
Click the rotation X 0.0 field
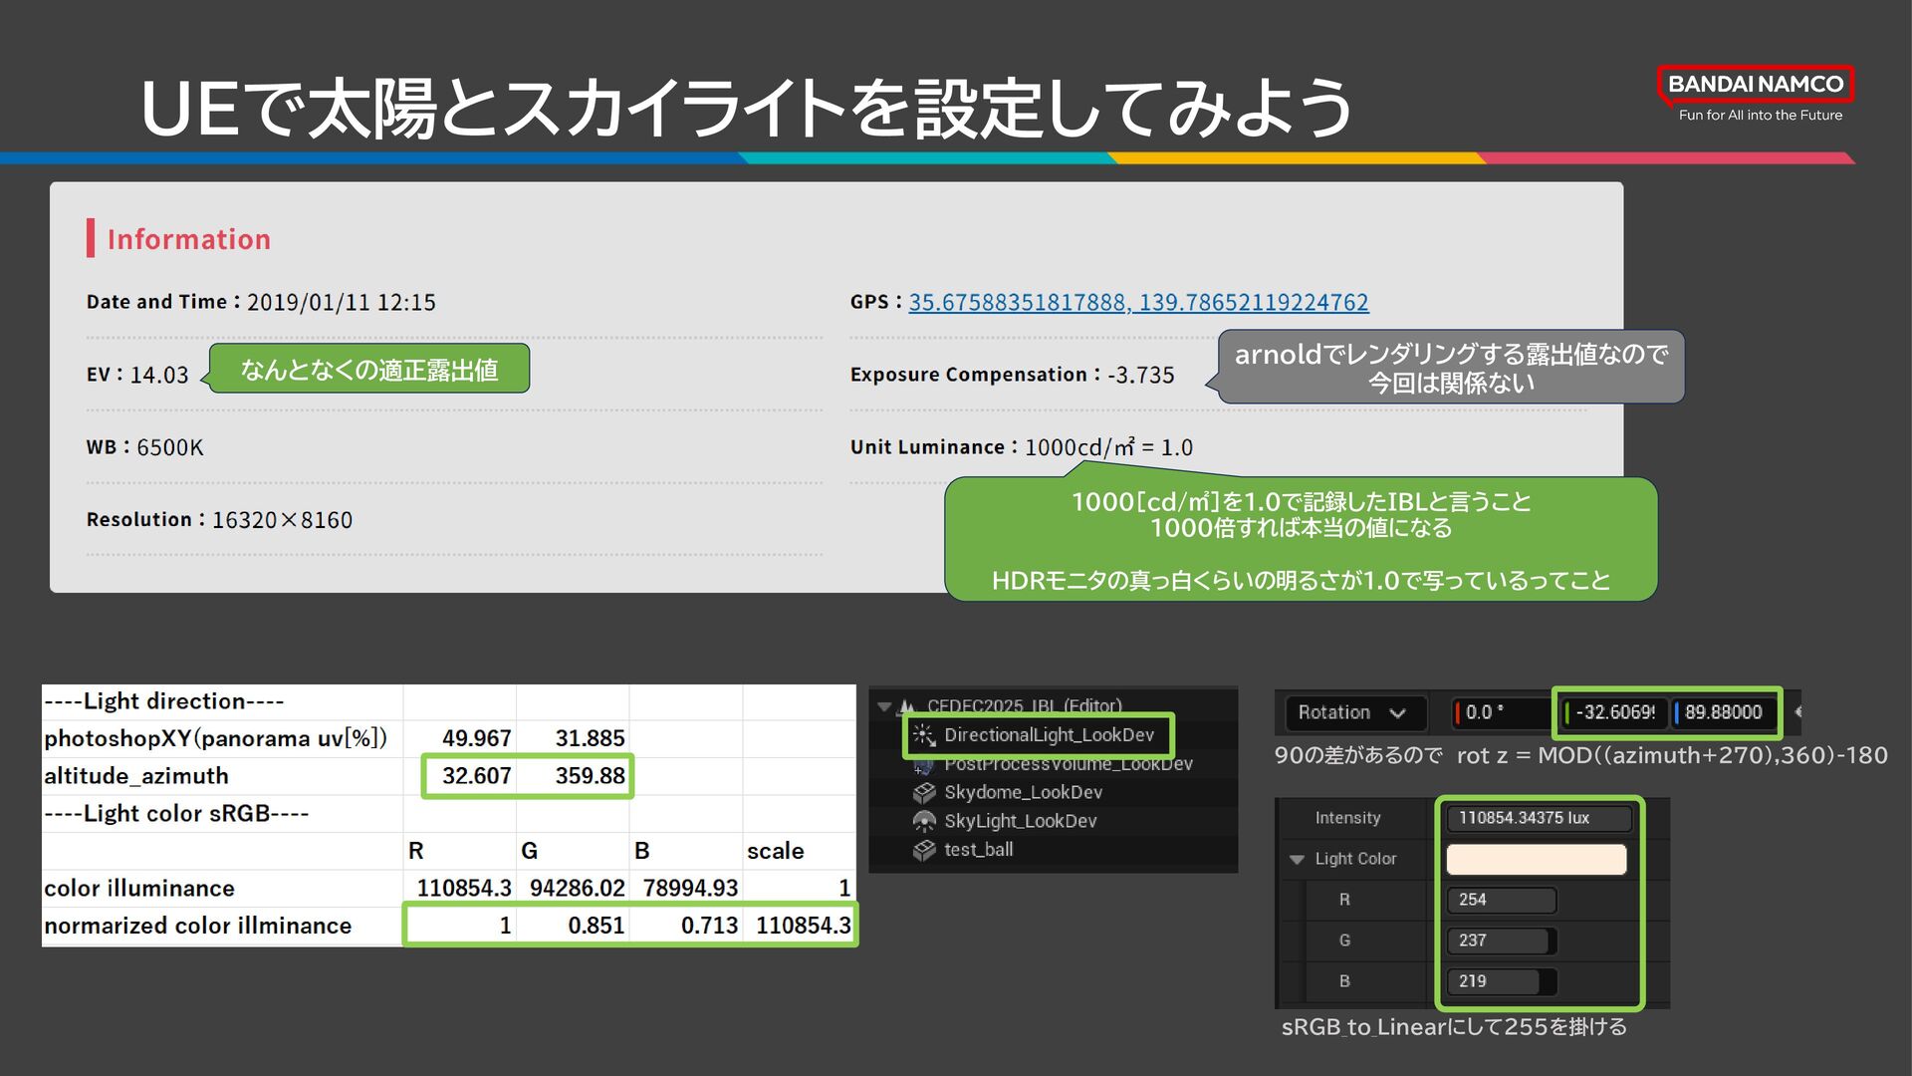1497,712
